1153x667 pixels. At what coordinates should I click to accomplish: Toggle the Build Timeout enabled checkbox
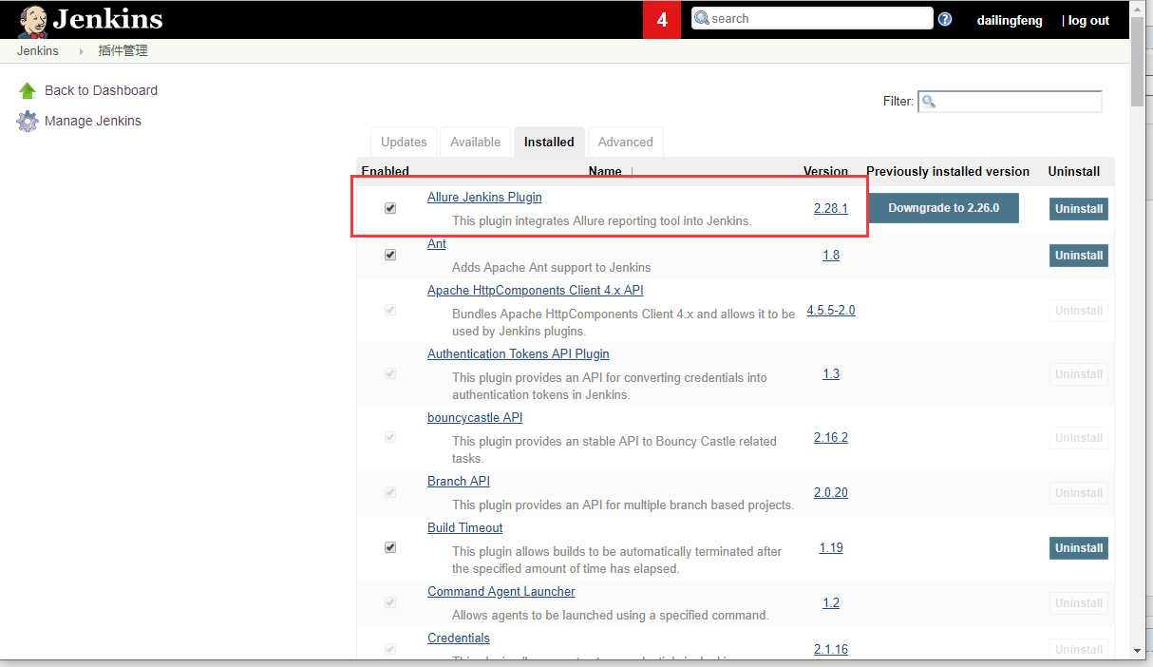pyautogui.click(x=389, y=547)
